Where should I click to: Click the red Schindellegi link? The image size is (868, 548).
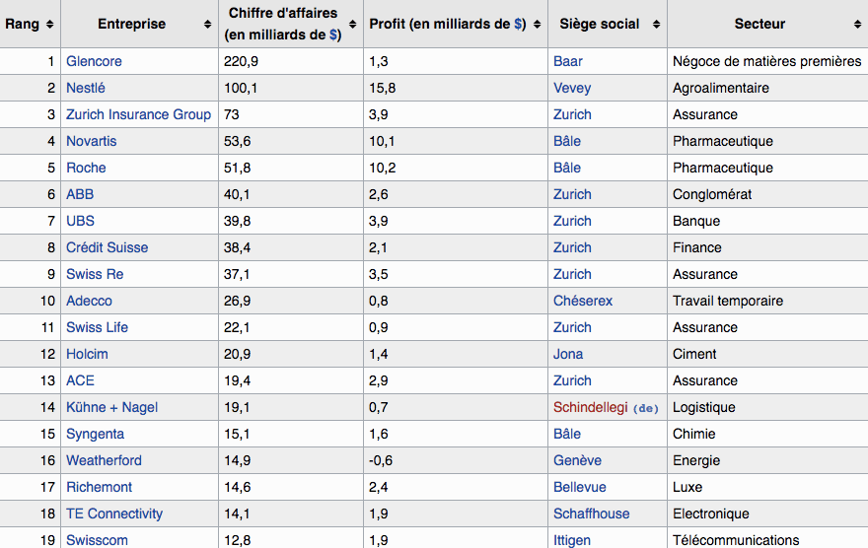(590, 407)
